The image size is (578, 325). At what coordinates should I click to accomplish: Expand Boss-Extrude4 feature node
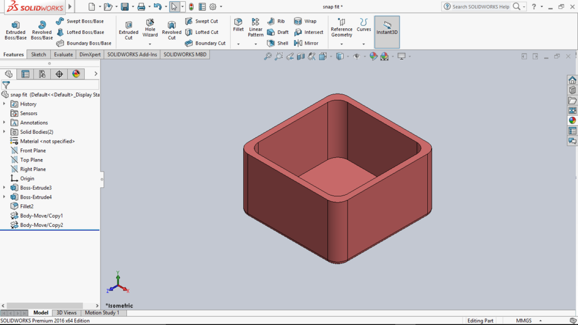5,197
